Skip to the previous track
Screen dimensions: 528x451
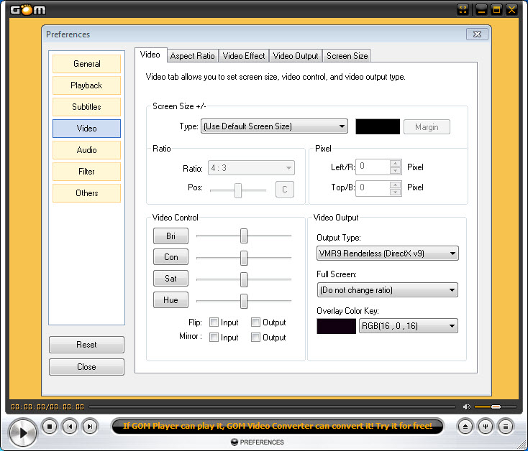click(70, 427)
